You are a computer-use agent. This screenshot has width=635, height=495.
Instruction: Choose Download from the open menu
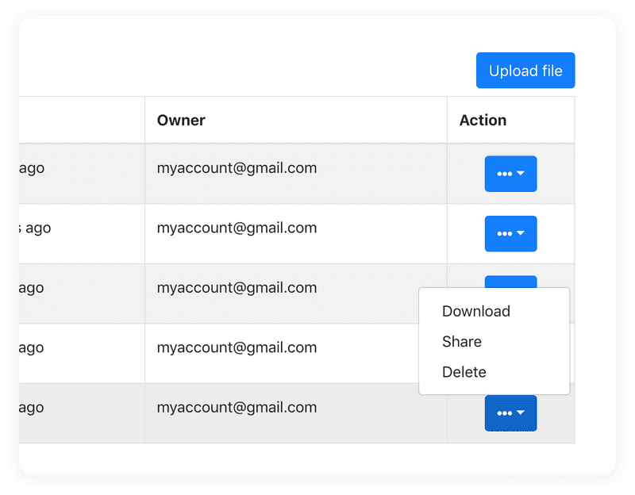tap(476, 311)
